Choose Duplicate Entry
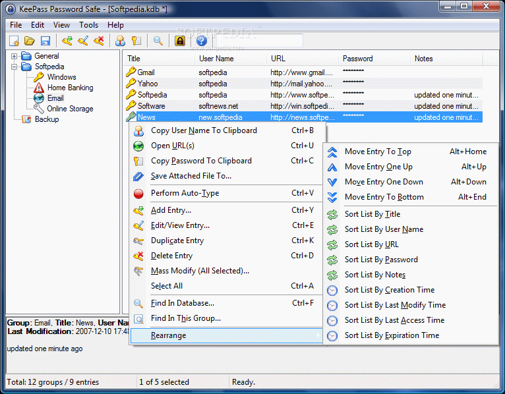The image size is (505, 394). click(x=227, y=240)
